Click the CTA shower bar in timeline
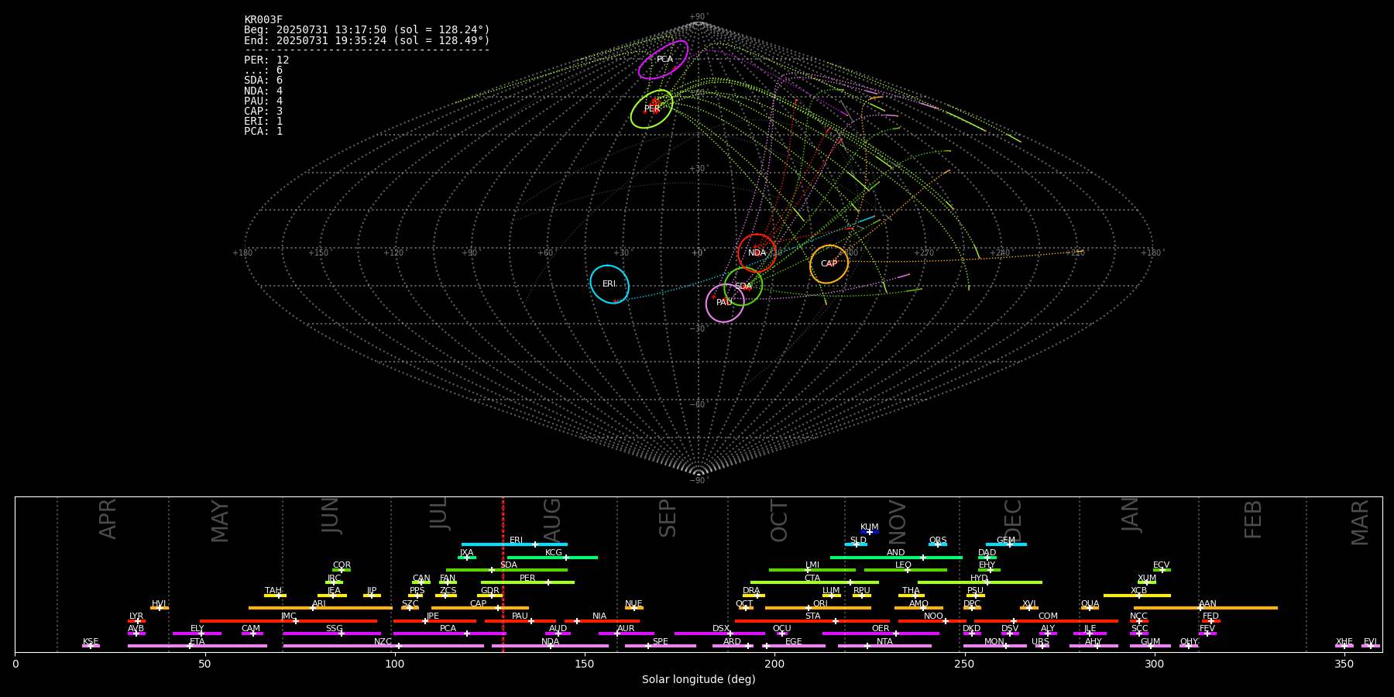This screenshot has width=1394, height=697. pyautogui.click(x=815, y=582)
